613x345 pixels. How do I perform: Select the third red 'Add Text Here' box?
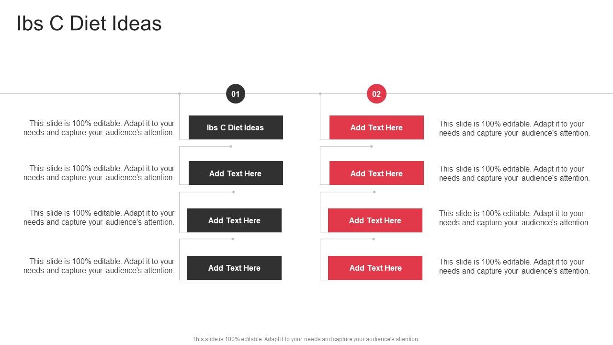click(375, 220)
